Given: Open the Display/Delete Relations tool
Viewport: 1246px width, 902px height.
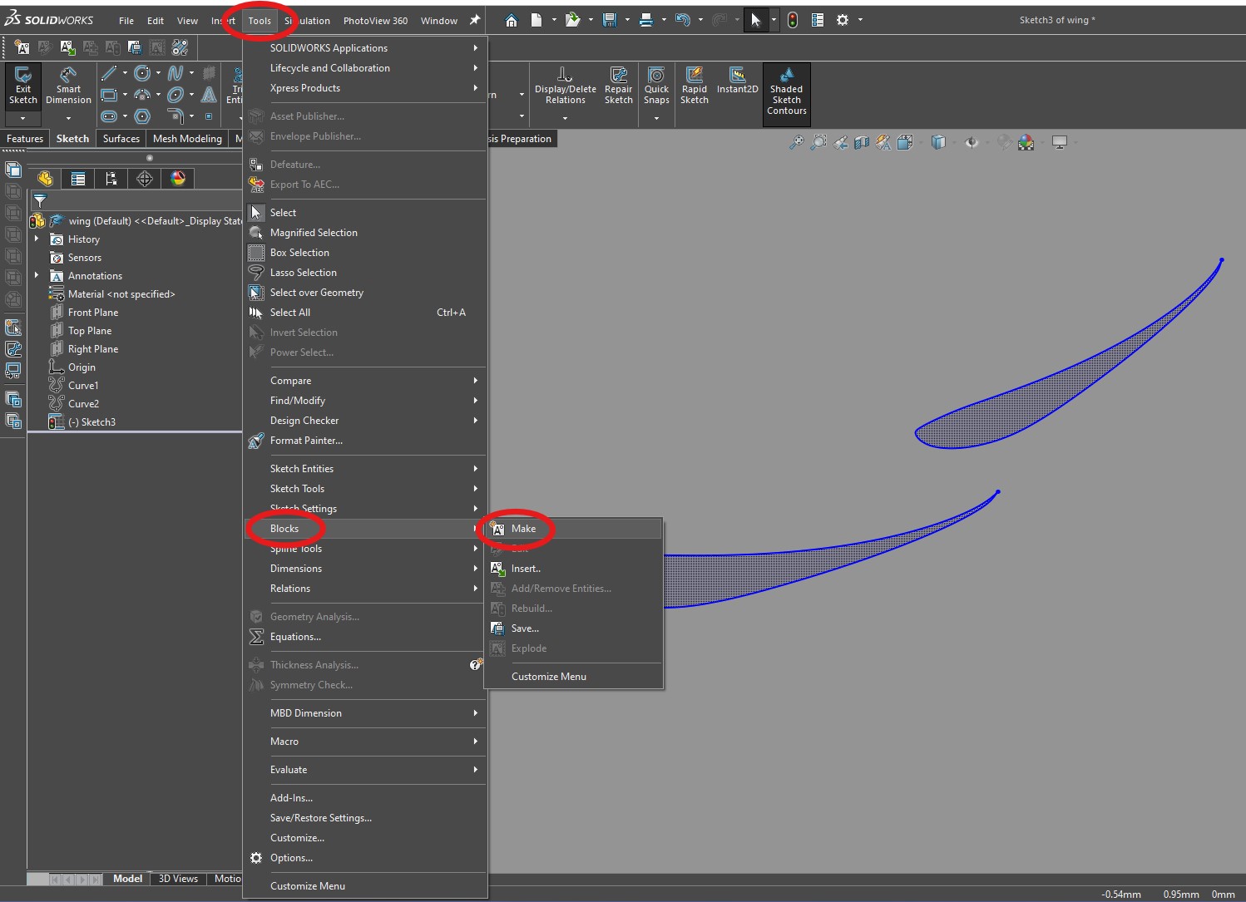Looking at the screenshot, I should pos(565,86).
